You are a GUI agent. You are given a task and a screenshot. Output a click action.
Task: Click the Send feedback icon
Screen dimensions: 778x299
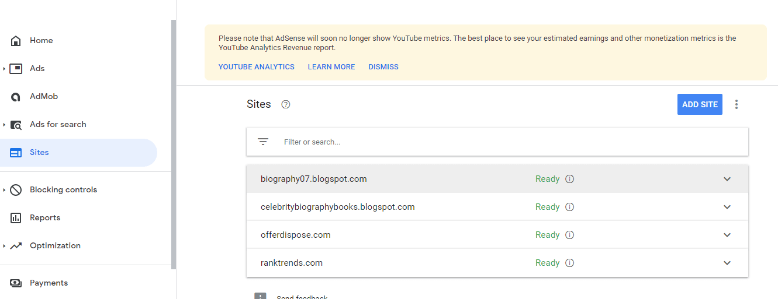[260, 296]
